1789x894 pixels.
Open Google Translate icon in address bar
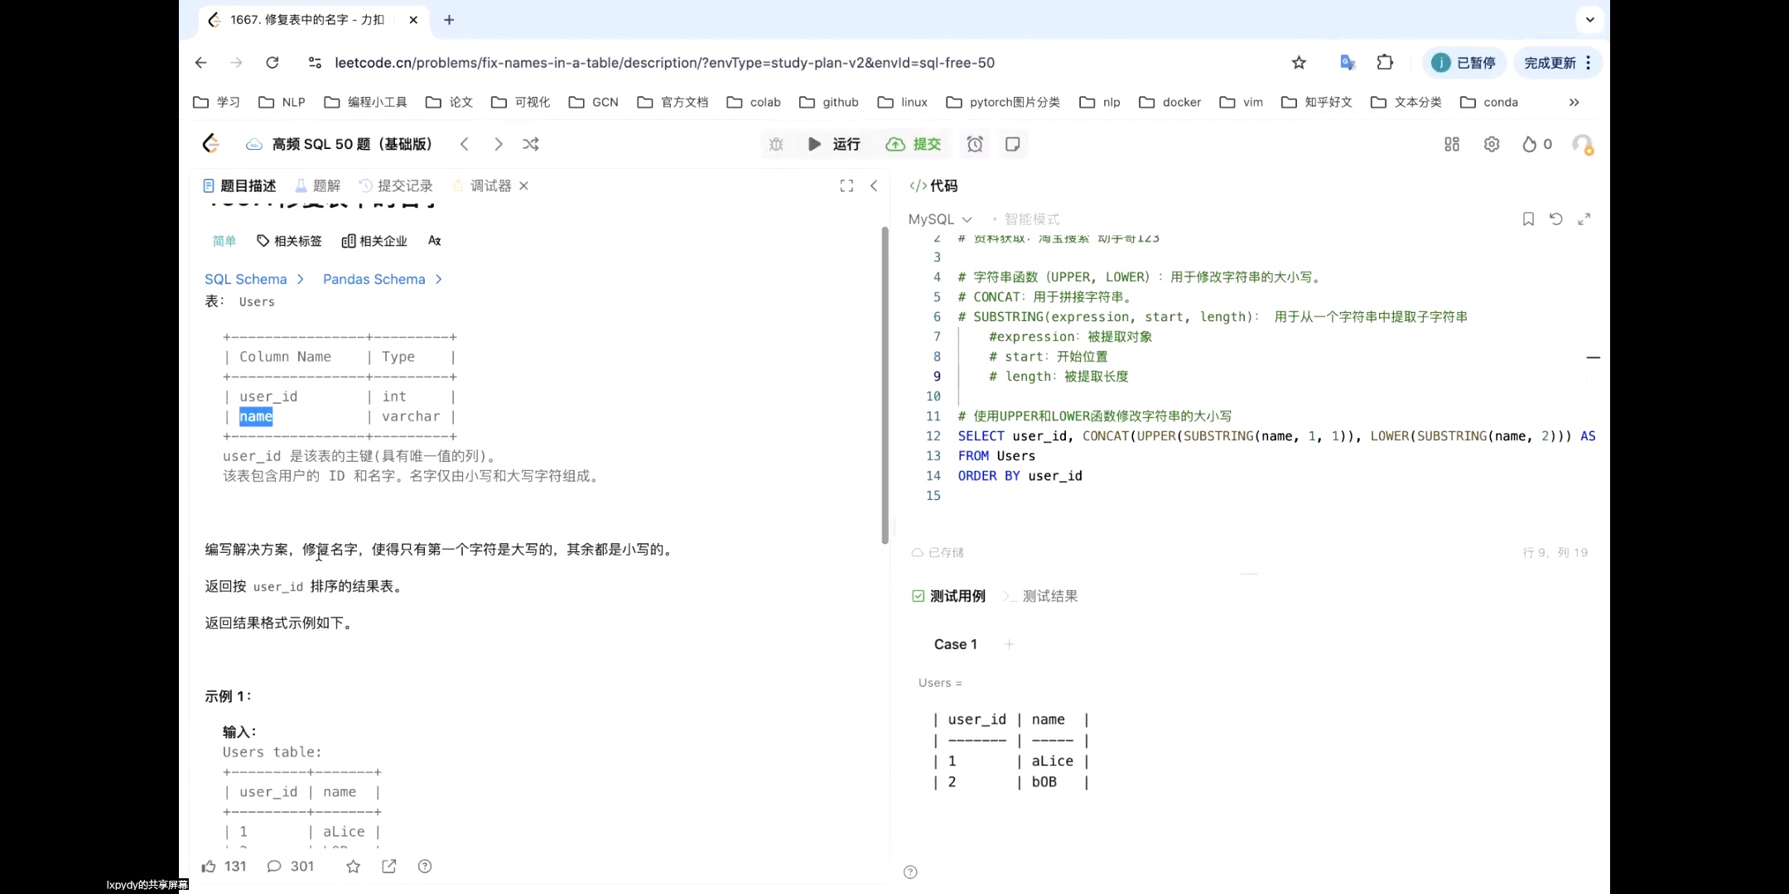click(1348, 62)
